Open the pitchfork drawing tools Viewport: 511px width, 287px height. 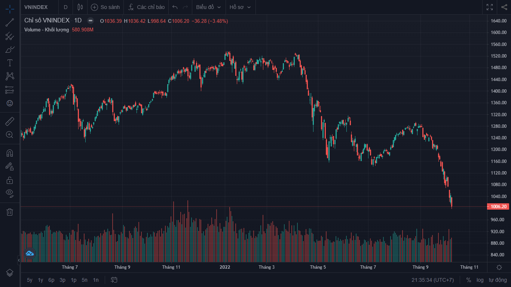click(x=10, y=36)
